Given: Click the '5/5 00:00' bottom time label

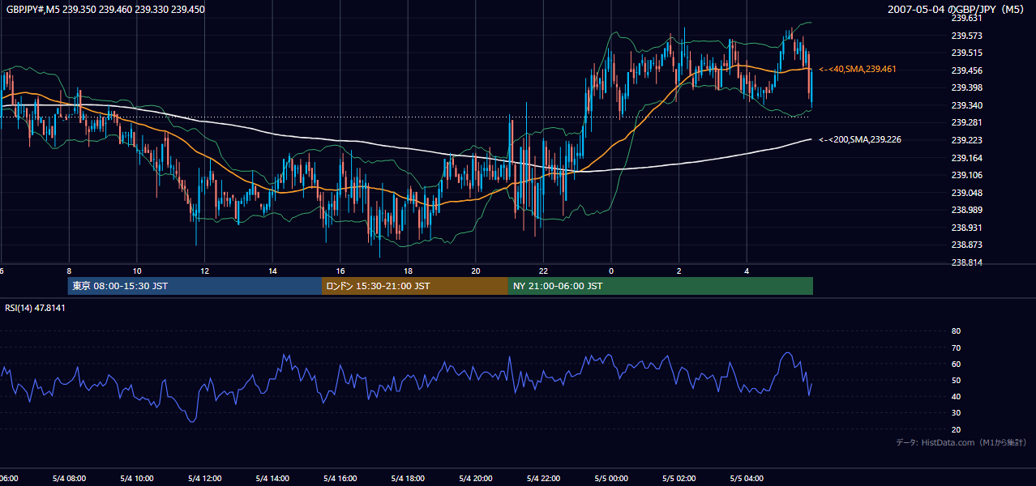Looking at the screenshot, I should point(611,479).
